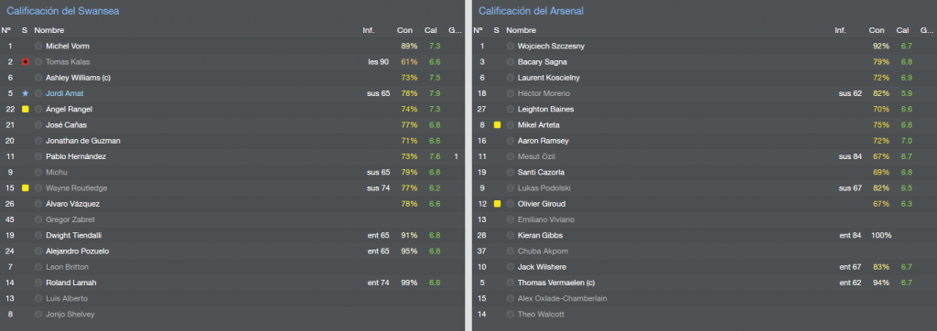Click info icon beside Pablo Hernández
Viewport: 937px width, 331px height.
[38, 156]
